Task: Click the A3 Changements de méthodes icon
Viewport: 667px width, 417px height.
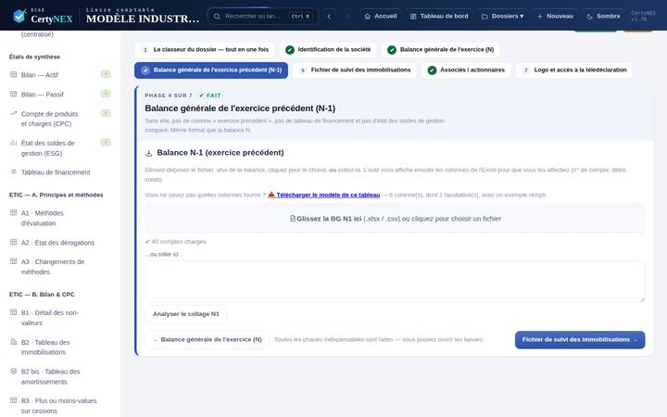Action: click(14, 261)
